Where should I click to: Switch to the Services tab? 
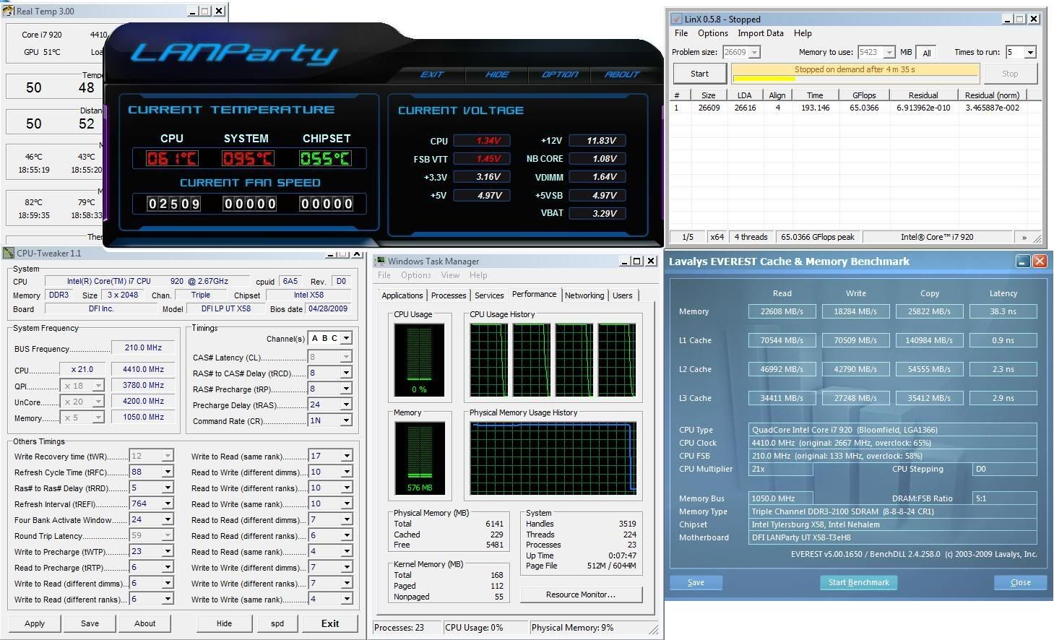489,295
